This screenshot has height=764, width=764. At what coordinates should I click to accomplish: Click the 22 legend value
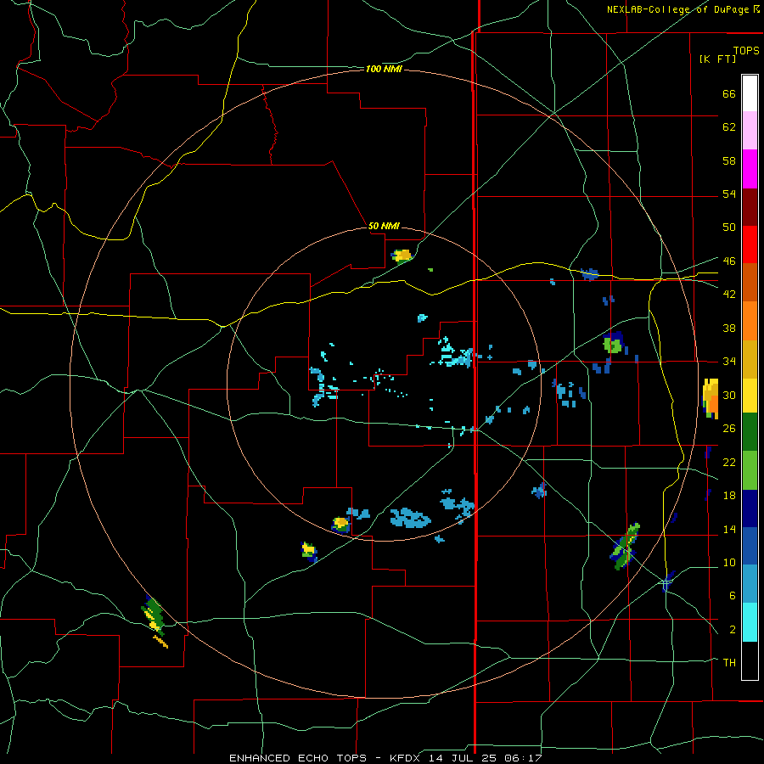click(x=729, y=462)
